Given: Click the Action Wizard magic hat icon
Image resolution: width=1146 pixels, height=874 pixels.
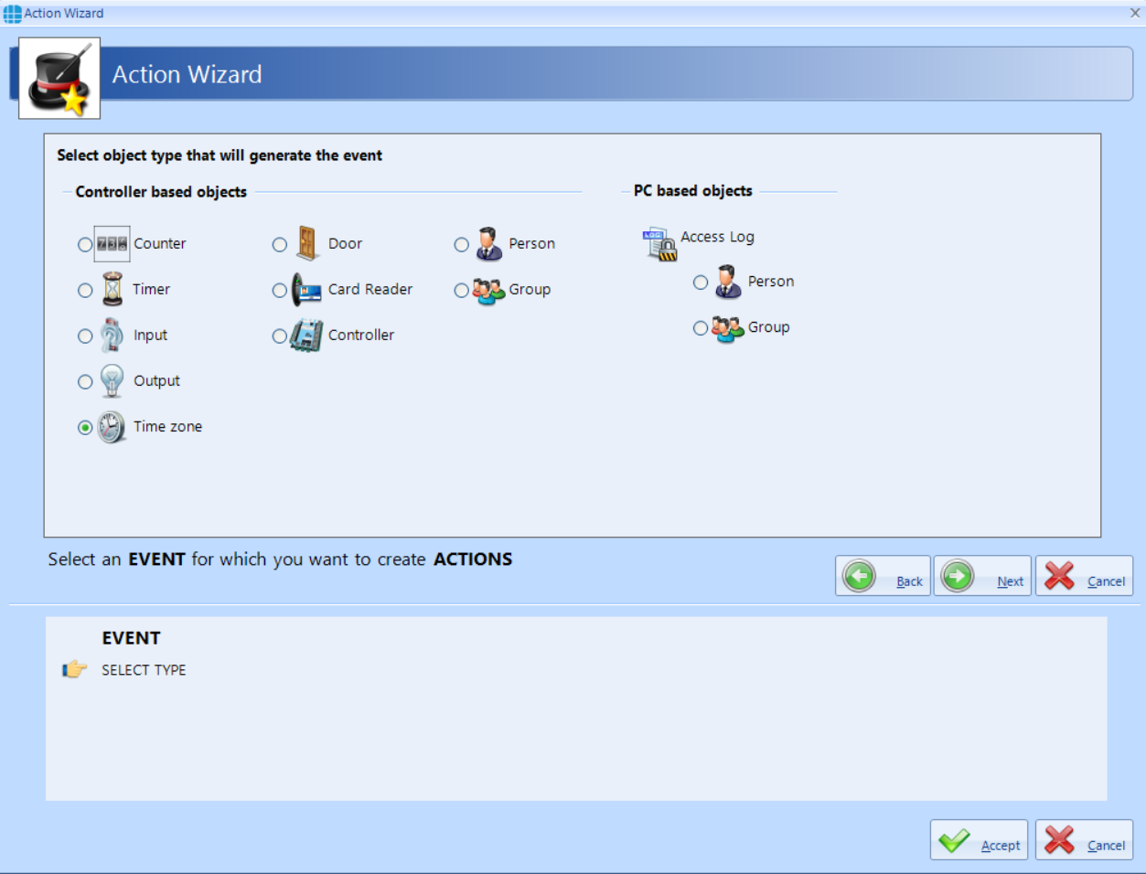Looking at the screenshot, I should coord(59,79).
